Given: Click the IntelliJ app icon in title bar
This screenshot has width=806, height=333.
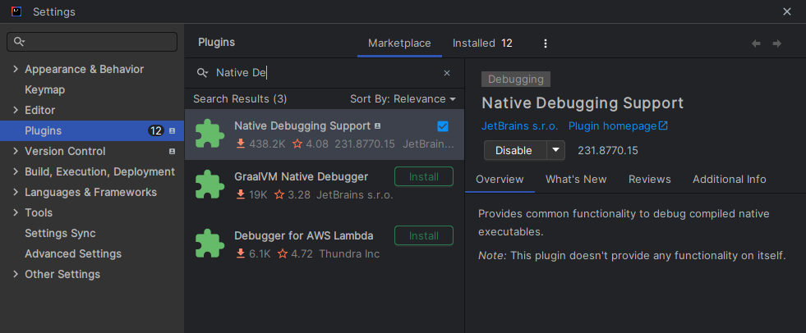Looking at the screenshot, I should [x=16, y=11].
